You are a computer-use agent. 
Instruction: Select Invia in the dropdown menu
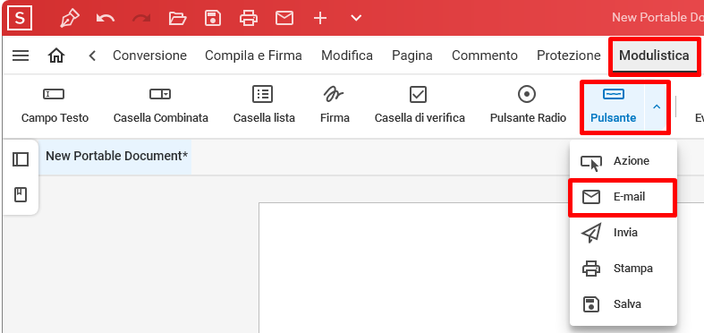[623, 233]
